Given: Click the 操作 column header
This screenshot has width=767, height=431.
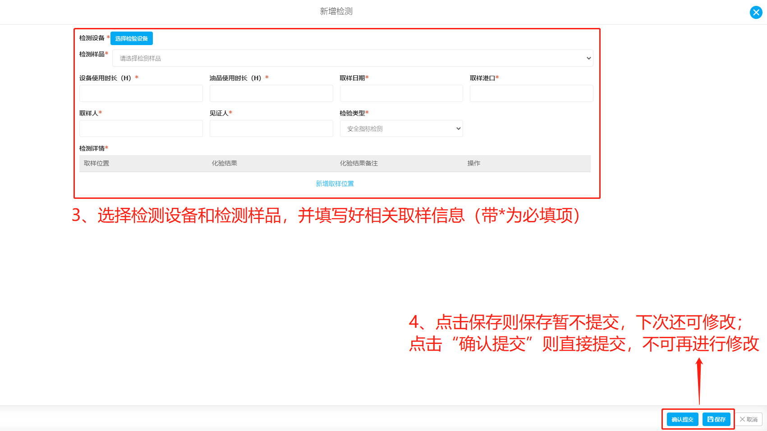Looking at the screenshot, I should pyautogui.click(x=474, y=163).
